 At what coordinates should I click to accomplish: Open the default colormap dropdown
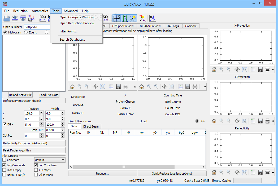coord(50,160)
